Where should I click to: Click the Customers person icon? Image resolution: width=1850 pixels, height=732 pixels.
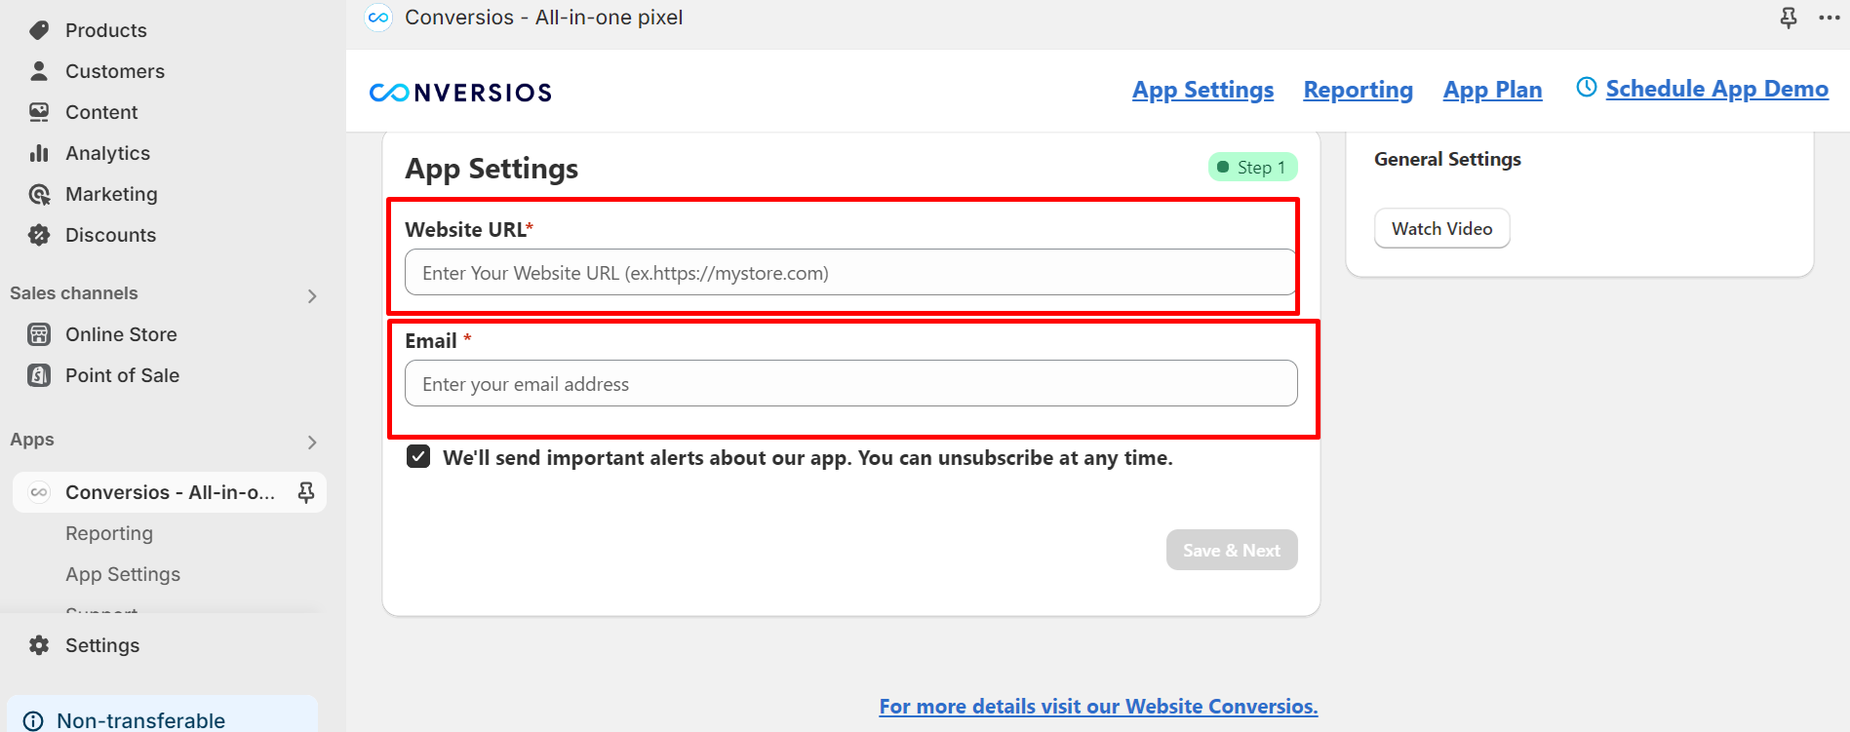39,71
